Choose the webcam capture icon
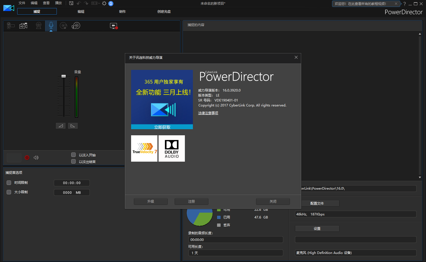This screenshot has width=426, height=262. [39, 26]
